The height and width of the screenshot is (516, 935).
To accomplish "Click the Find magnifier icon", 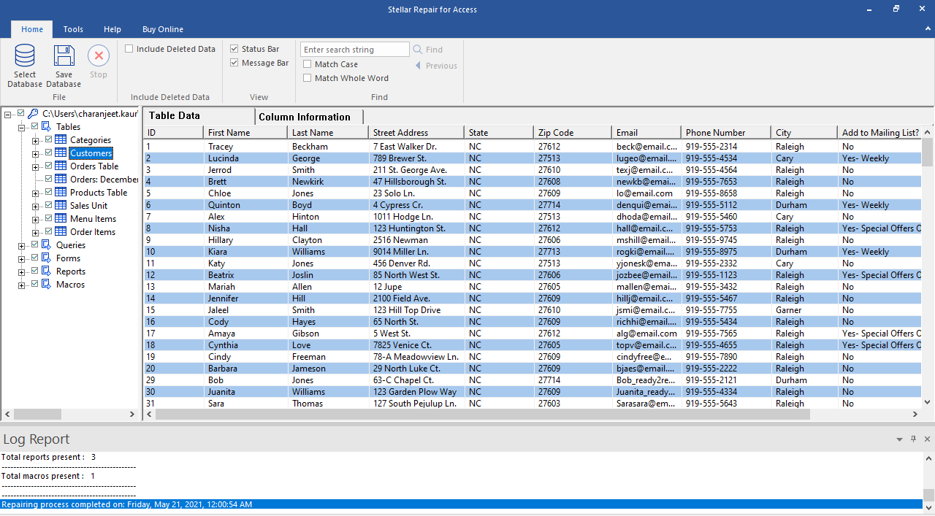I will pos(418,49).
